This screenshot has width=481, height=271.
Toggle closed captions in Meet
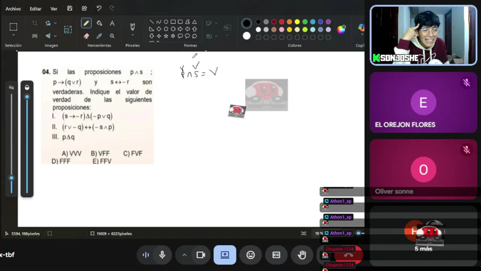tap(276, 255)
